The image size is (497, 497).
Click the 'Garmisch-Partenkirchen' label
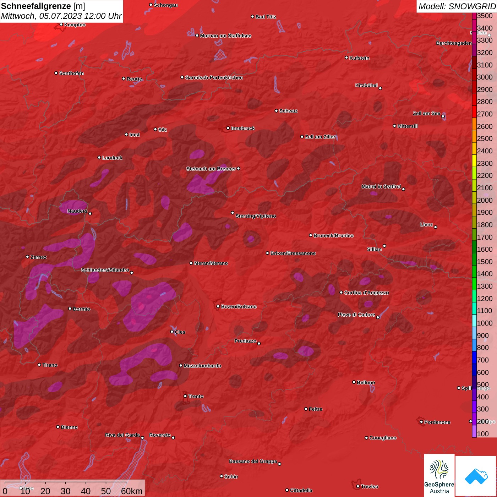coord(214,77)
